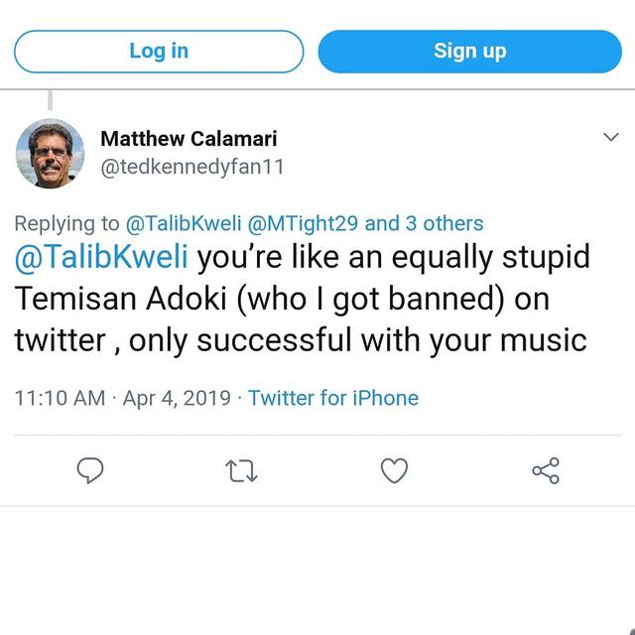Open the share tweet icon
635x635 pixels.
tap(546, 470)
